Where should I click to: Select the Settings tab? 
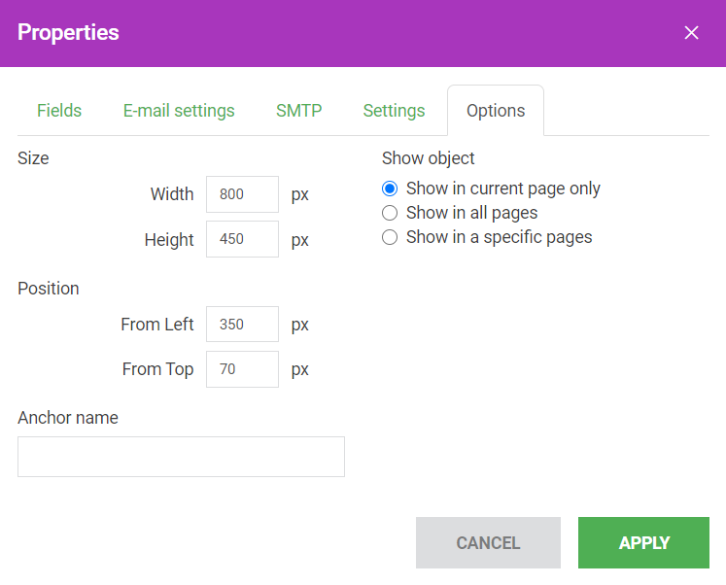(x=394, y=111)
